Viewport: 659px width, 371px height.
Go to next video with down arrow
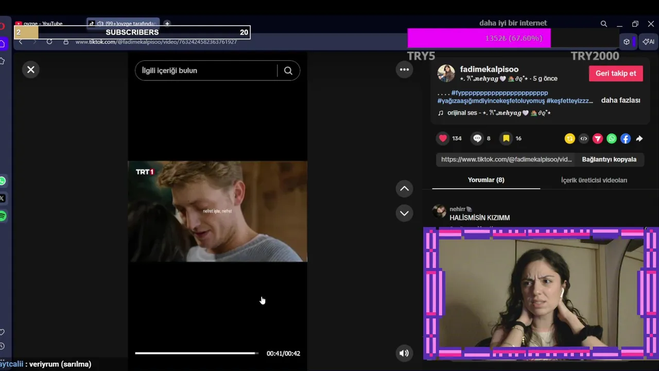405,213
